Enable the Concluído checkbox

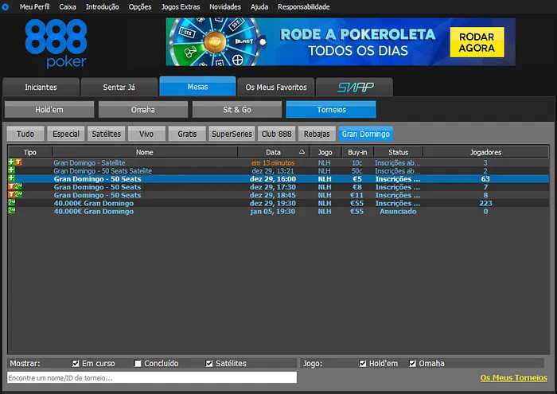click(138, 363)
